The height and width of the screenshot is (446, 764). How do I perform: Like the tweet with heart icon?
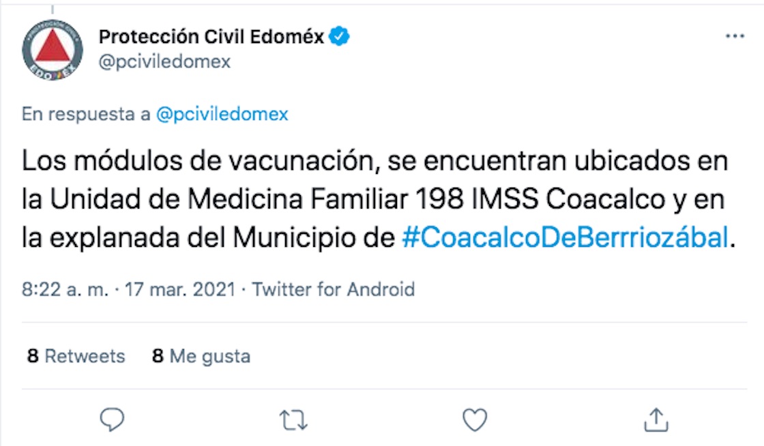pyautogui.click(x=474, y=418)
